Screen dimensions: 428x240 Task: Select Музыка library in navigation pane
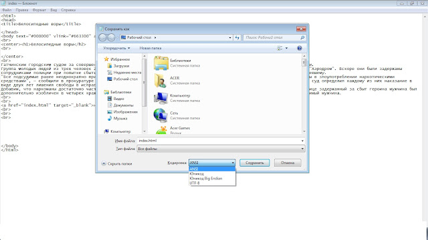click(x=120, y=119)
